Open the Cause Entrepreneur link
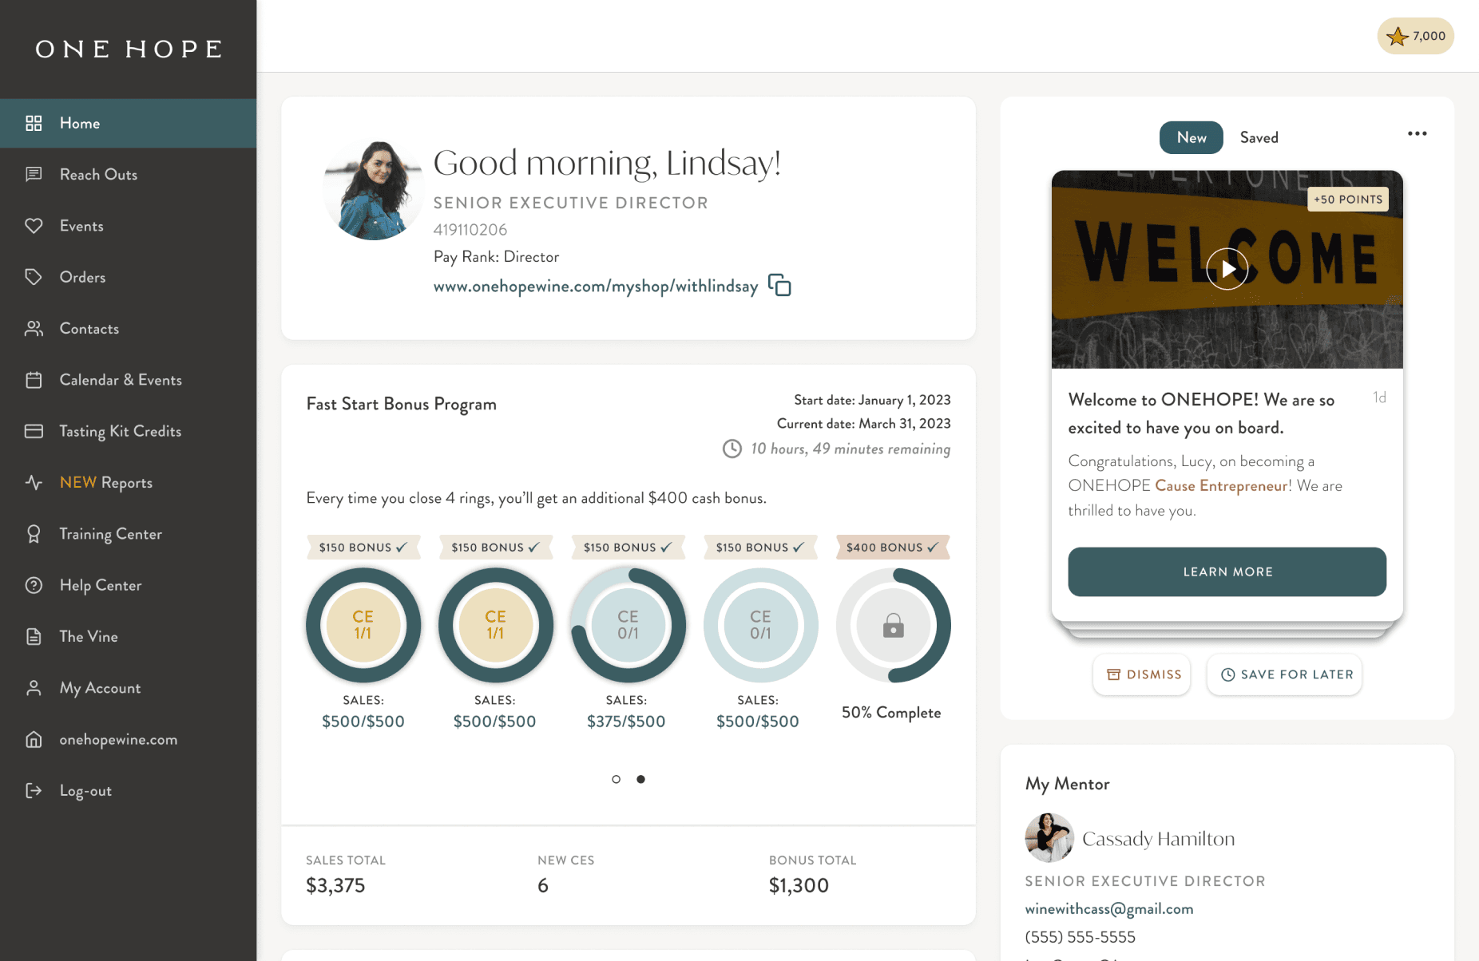Viewport: 1479px width, 961px height. tap(1221, 485)
